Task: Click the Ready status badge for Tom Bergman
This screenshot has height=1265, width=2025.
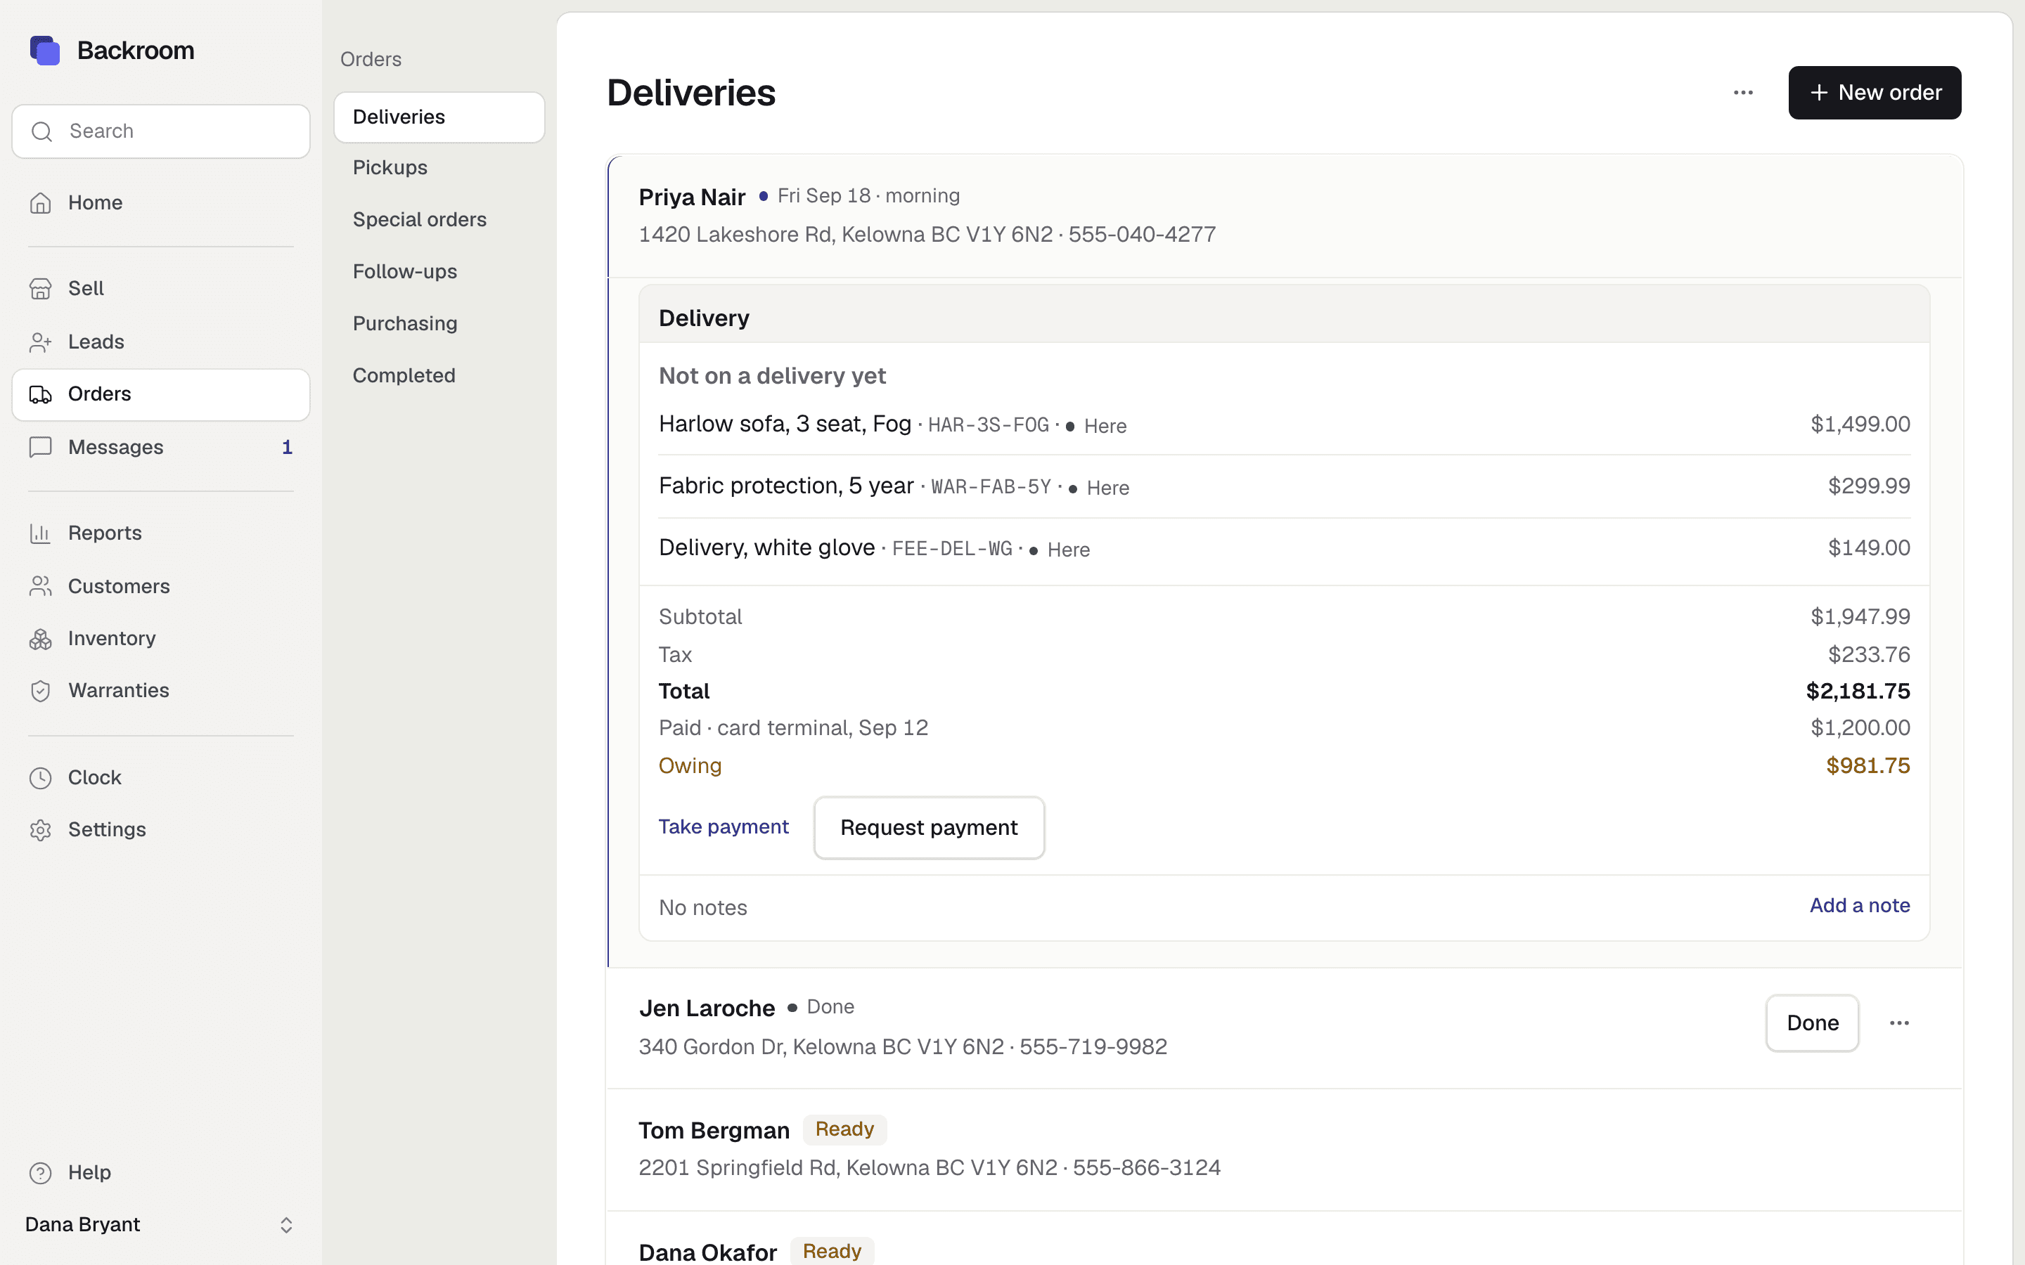Action: [844, 1129]
